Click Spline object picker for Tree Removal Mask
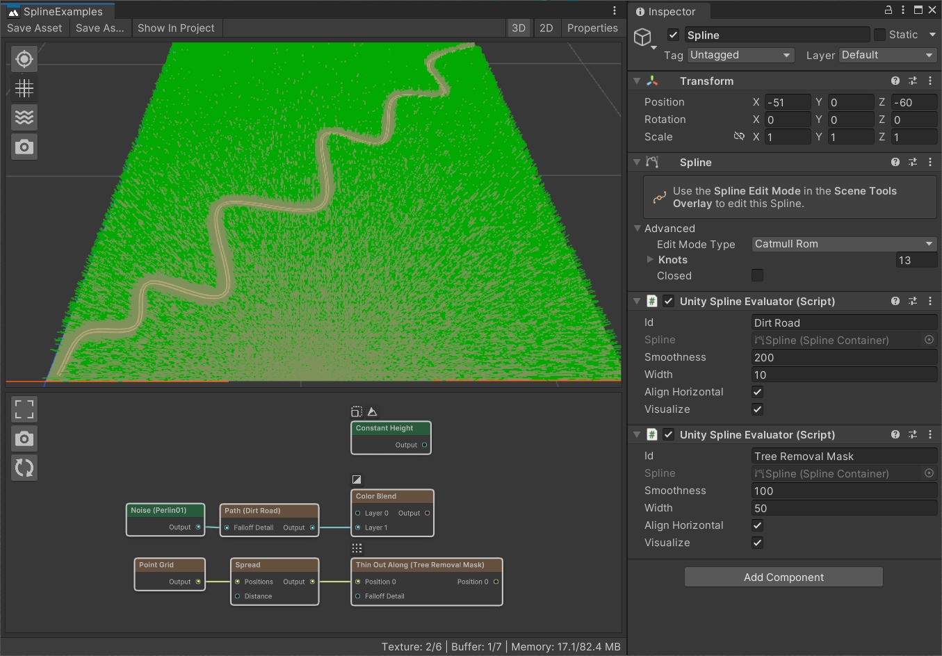This screenshot has width=942, height=656. click(929, 473)
